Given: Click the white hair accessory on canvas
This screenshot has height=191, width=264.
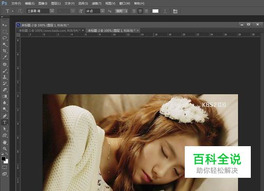Looking at the screenshot, I should (x=184, y=110).
